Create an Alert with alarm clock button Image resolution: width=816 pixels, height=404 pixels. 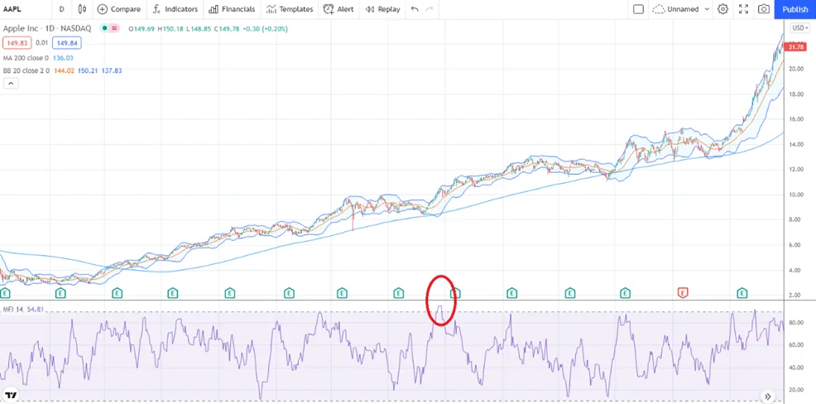[x=338, y=9]
